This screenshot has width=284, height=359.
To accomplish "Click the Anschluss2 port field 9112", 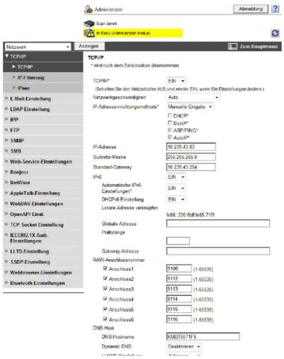I will click(179, 279).
